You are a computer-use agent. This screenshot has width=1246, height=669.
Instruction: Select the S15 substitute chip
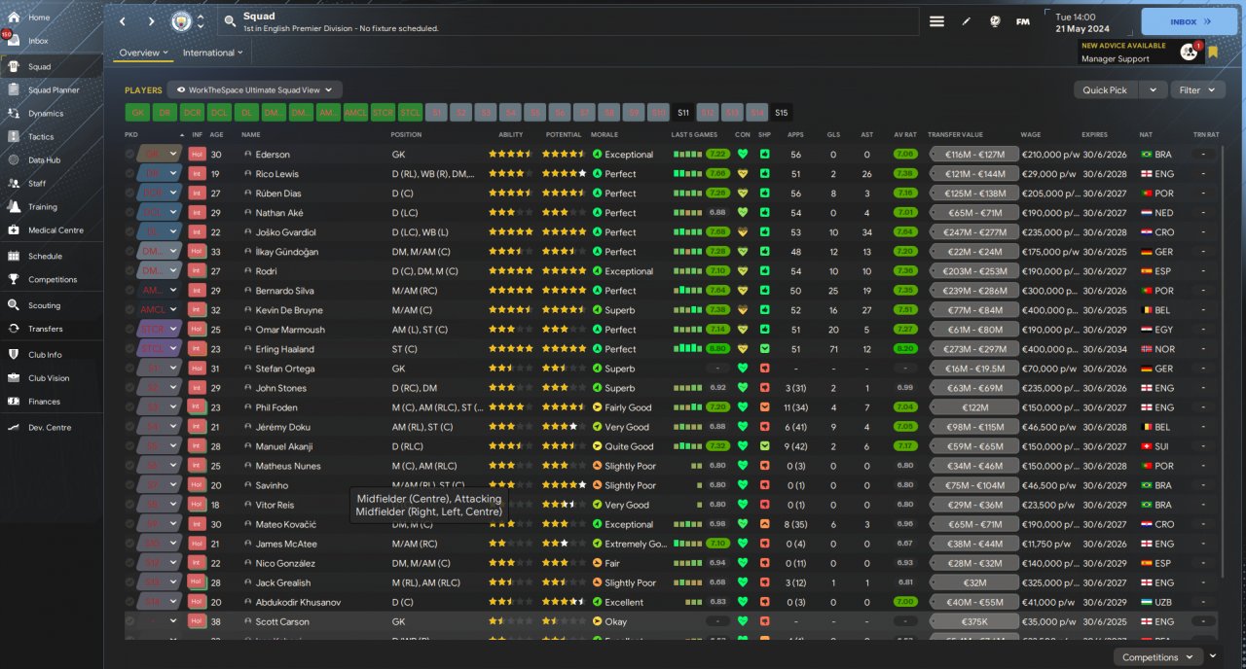781,113
